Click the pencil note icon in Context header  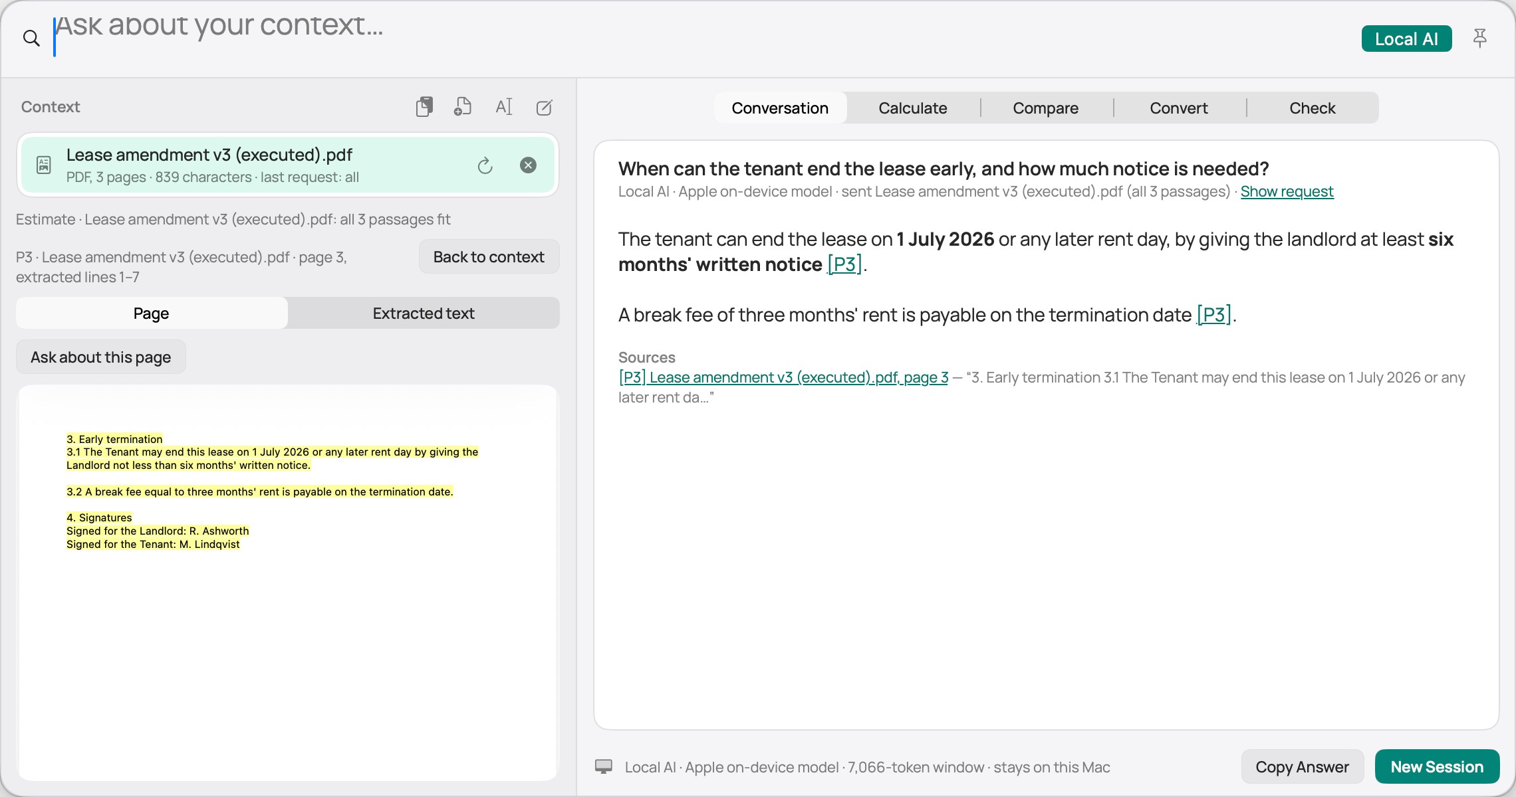point(545,107)
